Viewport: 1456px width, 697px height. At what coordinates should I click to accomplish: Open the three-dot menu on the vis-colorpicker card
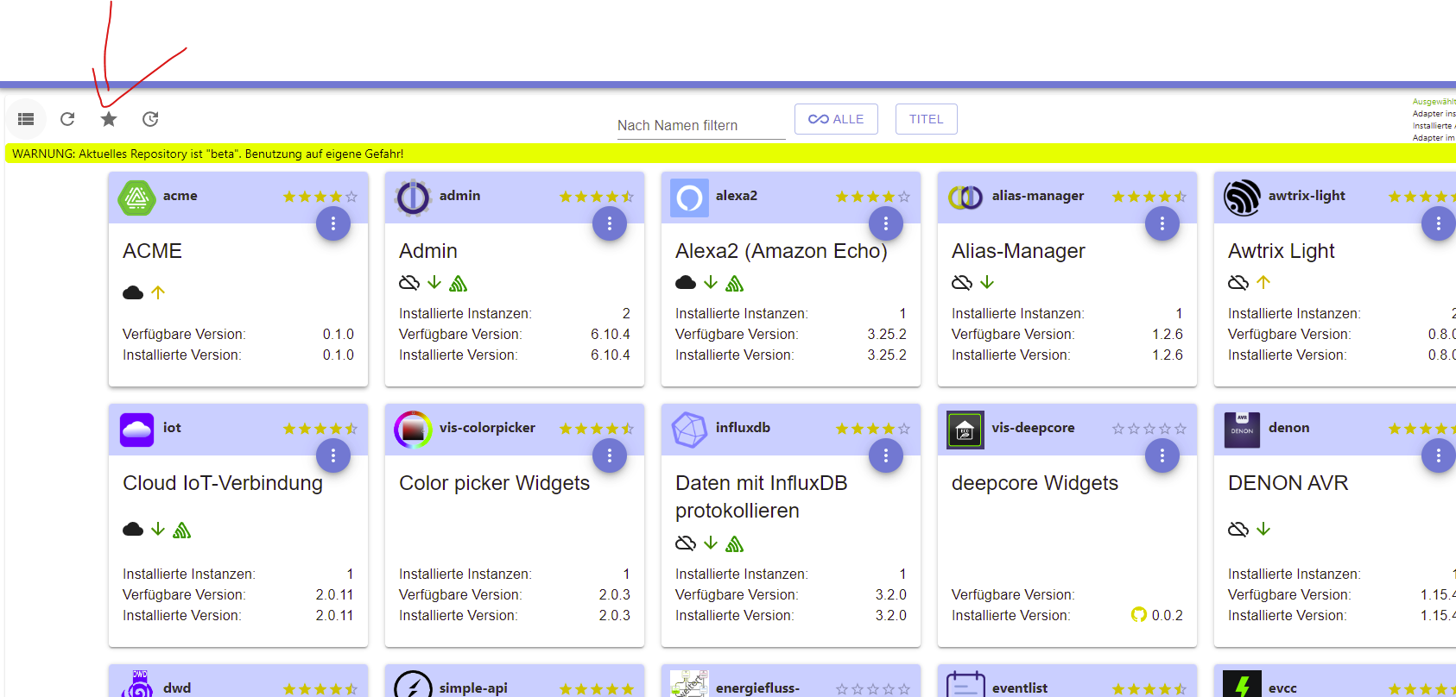point(610,455)
